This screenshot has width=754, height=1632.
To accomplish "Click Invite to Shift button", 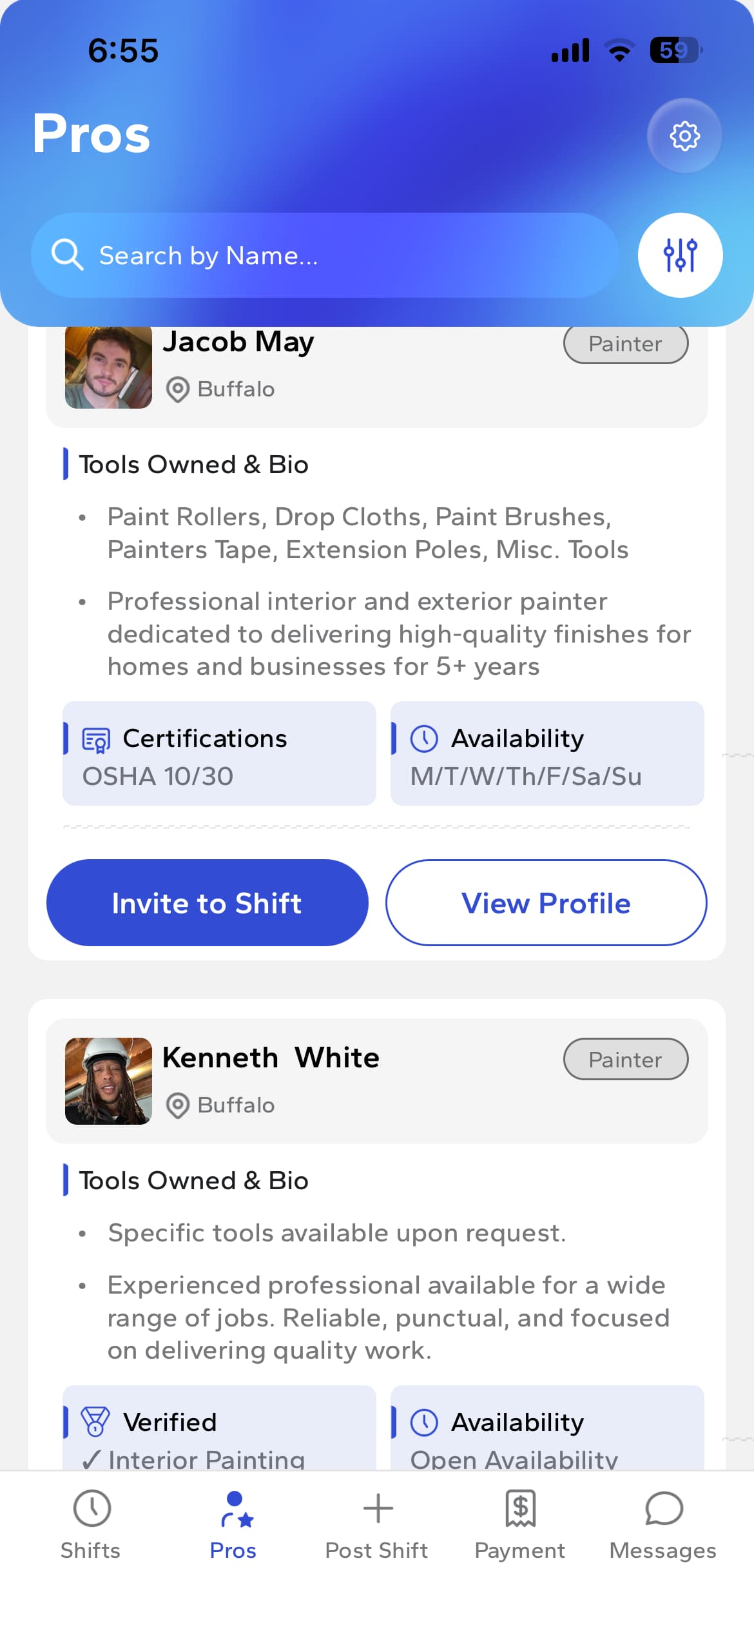I will pyautogui.click(x=208, y=902).
